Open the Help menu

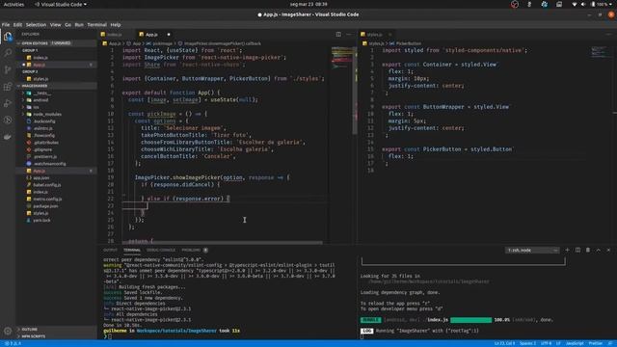coord(116,25)
